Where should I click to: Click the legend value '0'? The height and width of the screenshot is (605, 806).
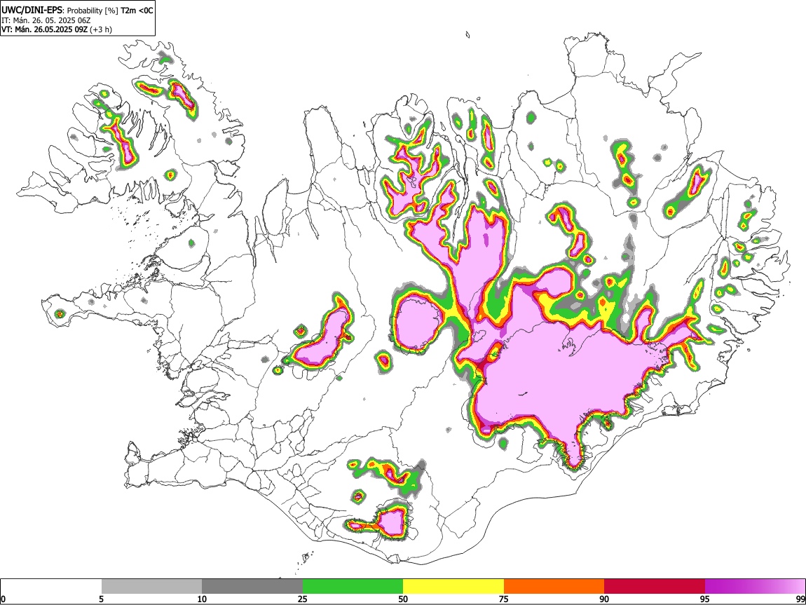pyautogui.click(x=4, y=599)
